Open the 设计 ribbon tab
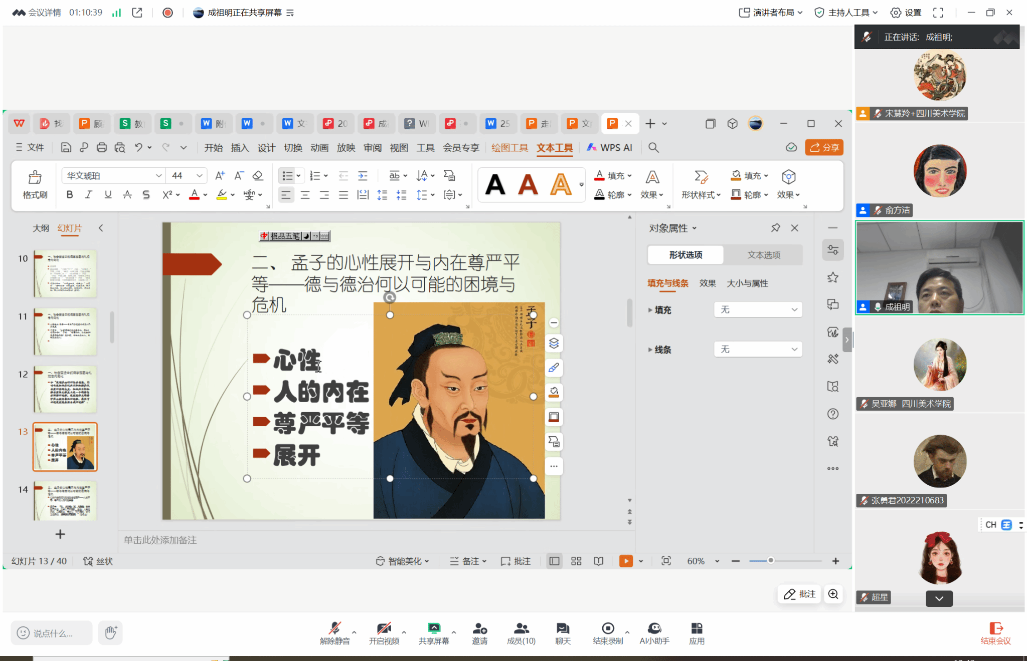The width and height of the screenshot is (1027, 661). tap(266, 148)
